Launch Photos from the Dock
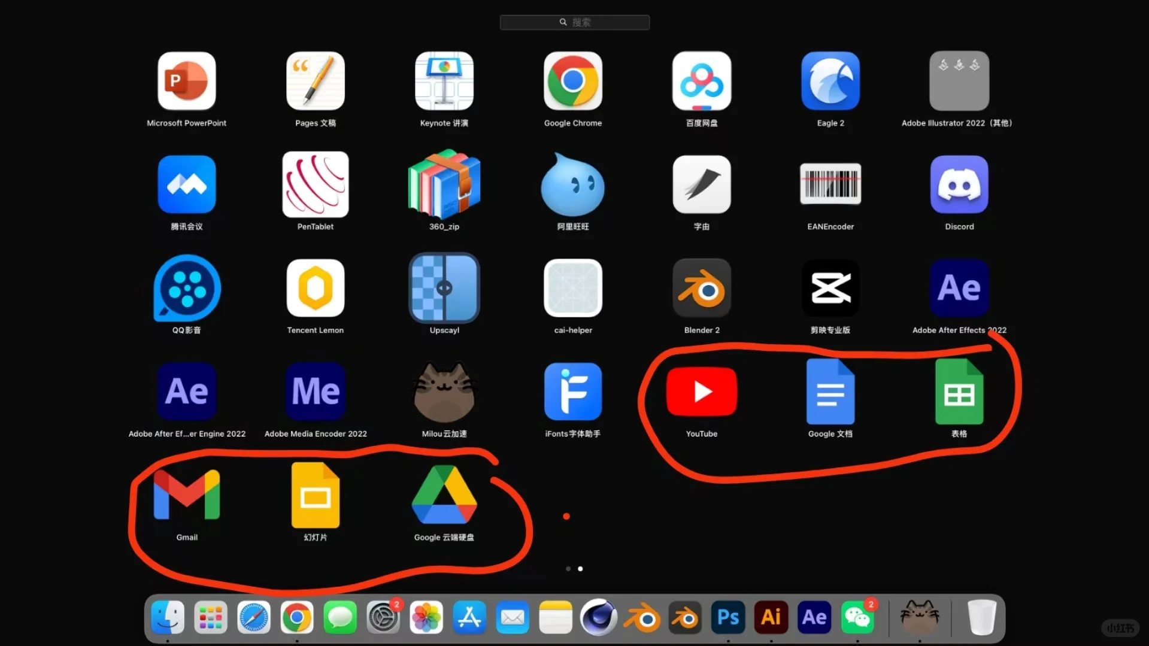 tap(426, 617)
